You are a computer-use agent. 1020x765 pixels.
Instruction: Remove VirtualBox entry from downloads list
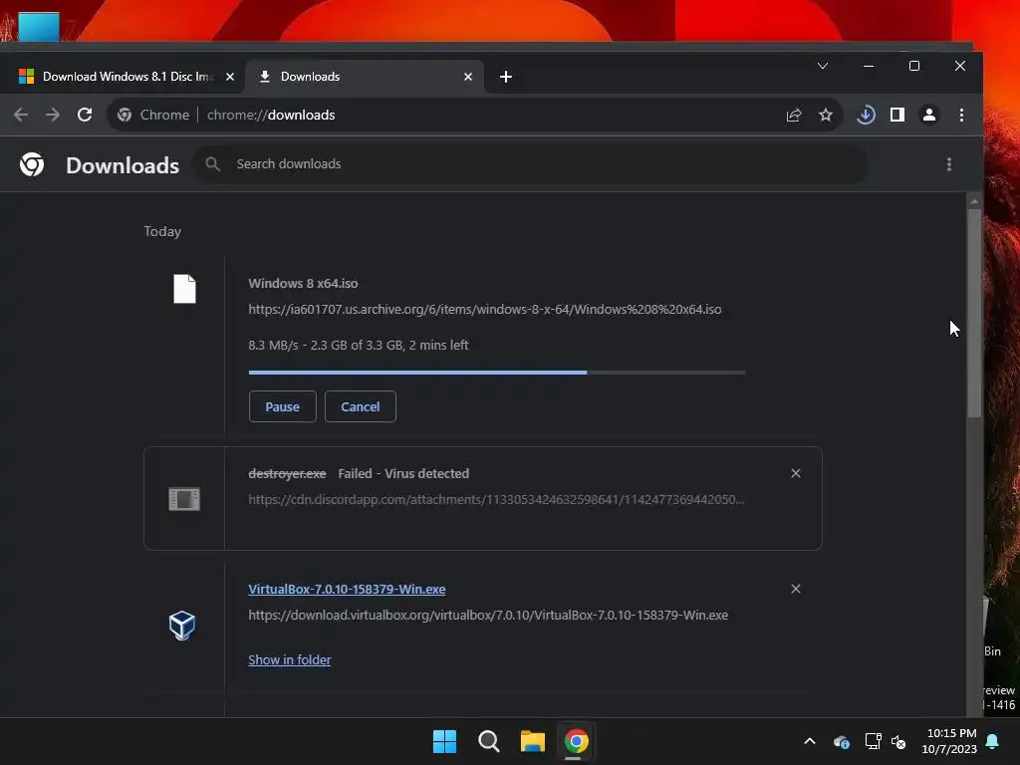(x=796, y=589)
